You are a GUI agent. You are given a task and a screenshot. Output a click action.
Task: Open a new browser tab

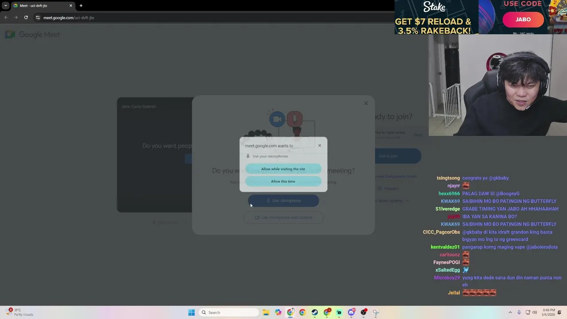click(81, 6)
